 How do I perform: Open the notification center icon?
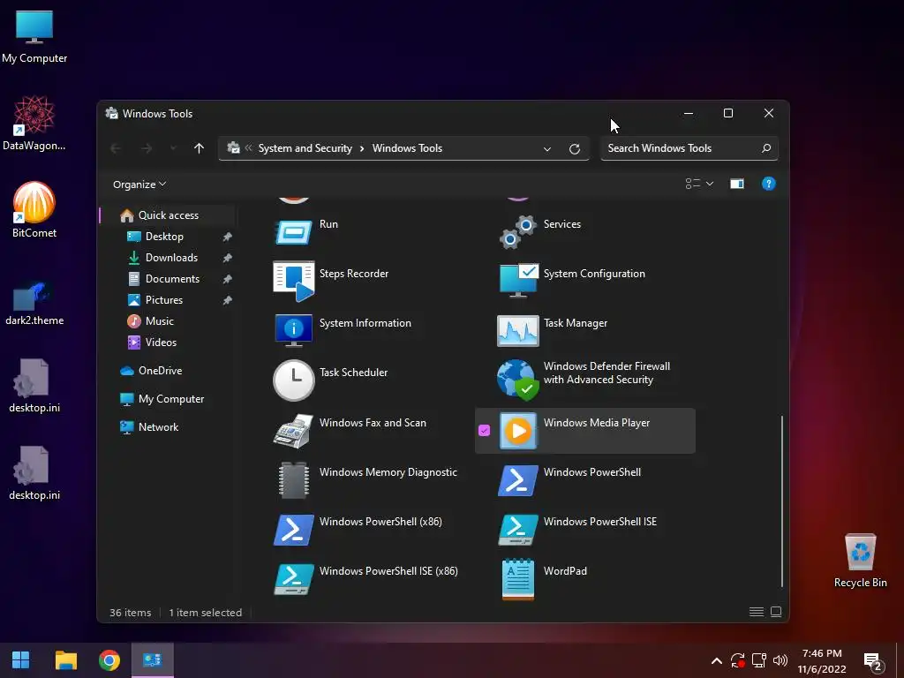(x=874, y=662)
